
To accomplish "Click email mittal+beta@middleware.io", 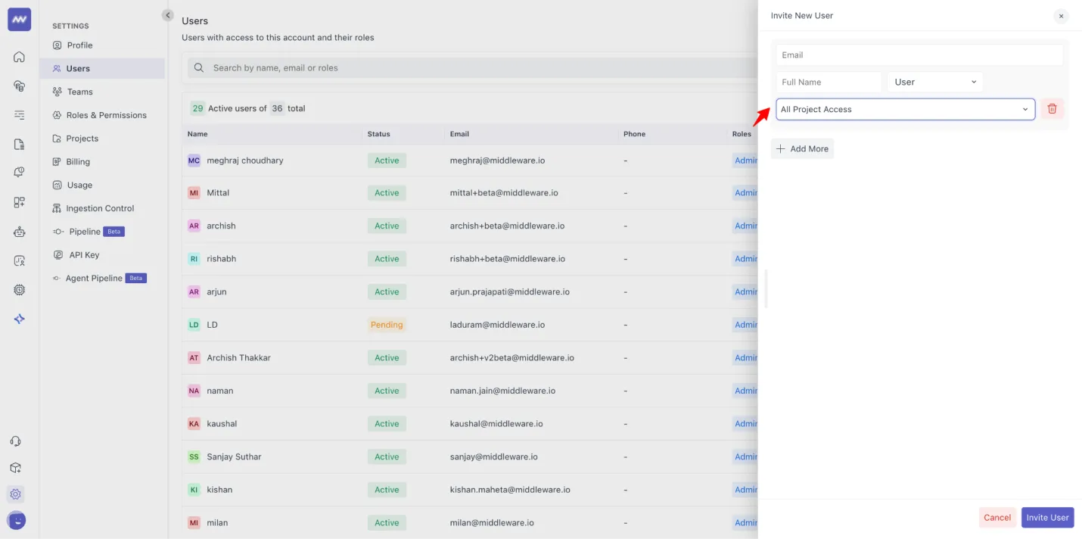I will pyautogui.click(x=504, y=193).
